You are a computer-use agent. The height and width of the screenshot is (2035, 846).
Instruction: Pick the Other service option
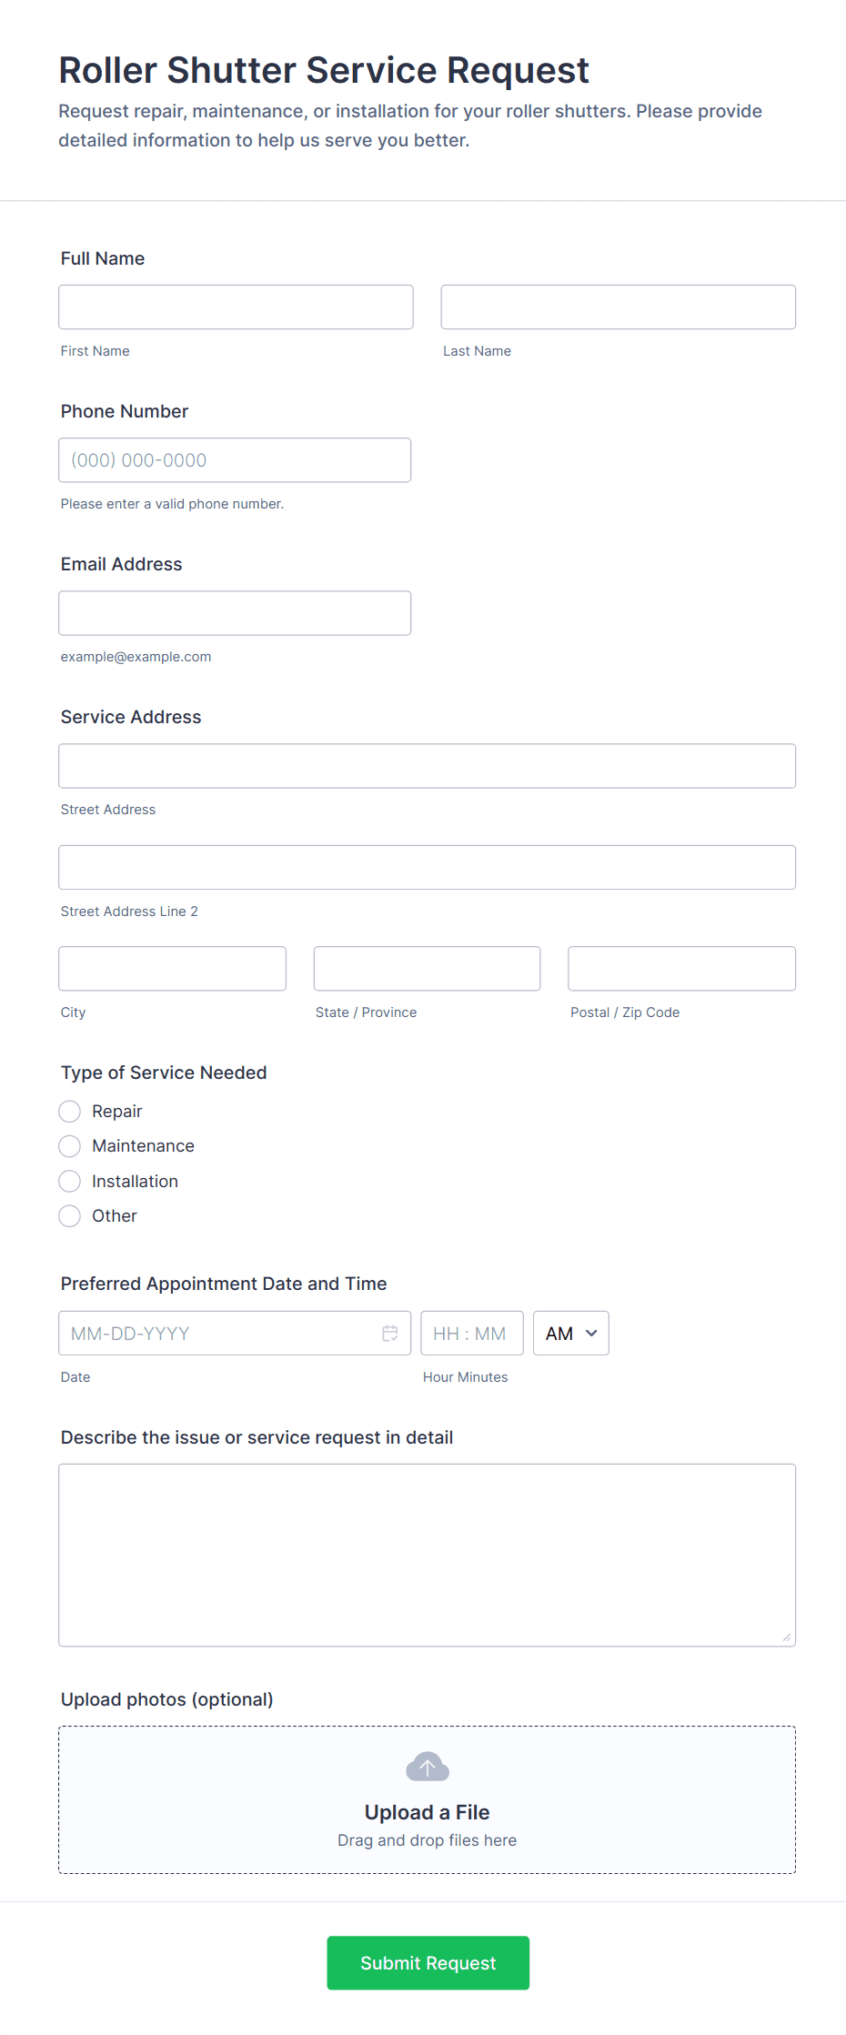tap(69, 1215)
